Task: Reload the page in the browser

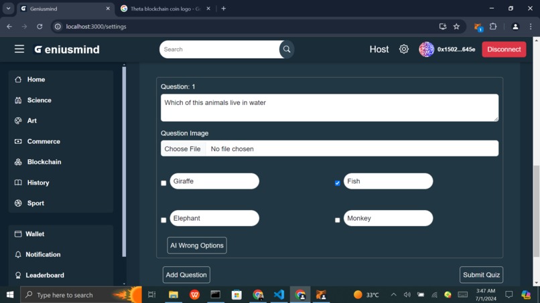Action: click(x=40, y=27)
